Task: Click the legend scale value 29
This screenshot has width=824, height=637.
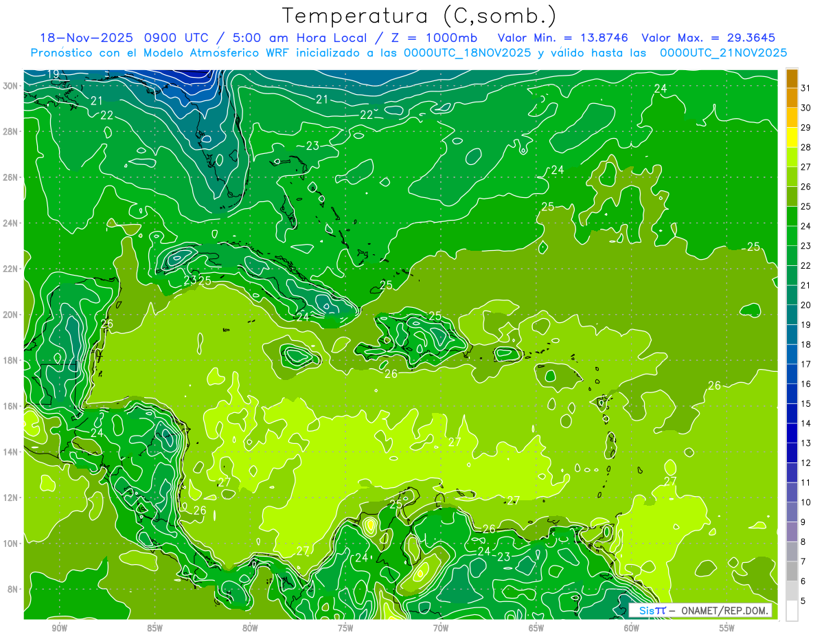Action: tap(806, 127)
